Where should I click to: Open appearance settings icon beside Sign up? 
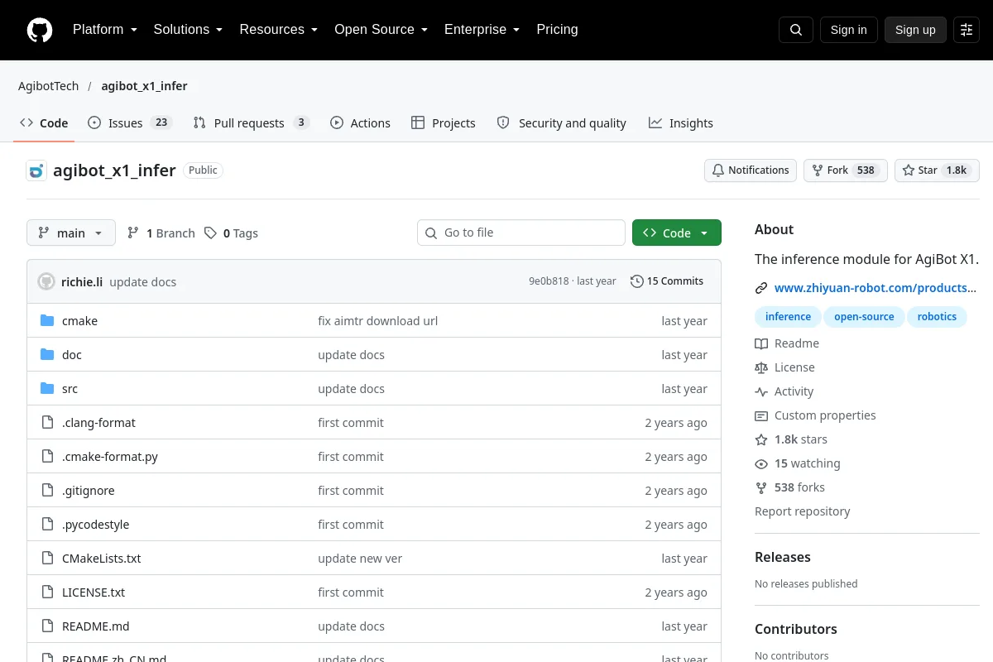click(x=967, y=30)
